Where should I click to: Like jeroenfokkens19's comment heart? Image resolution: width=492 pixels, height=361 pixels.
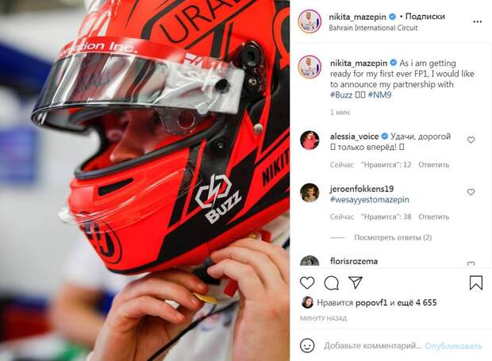[471, 192]
